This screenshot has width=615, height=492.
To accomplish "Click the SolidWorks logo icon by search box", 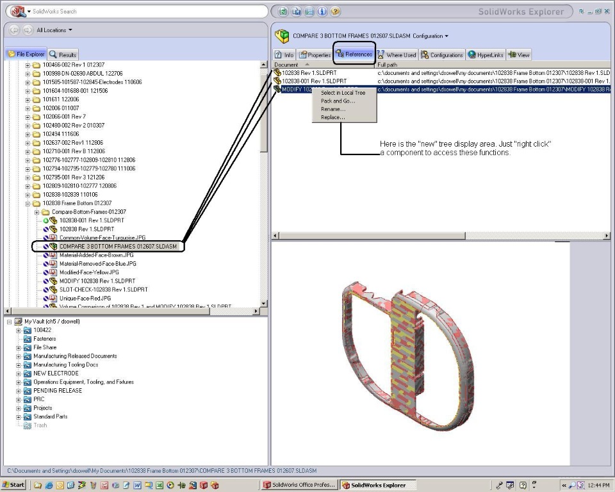I will 18,12.
